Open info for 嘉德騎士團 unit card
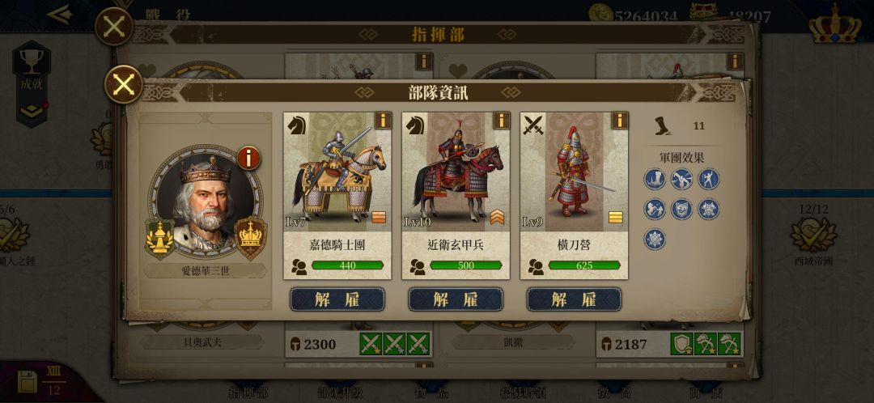Viewport: 874px width, 403px height. 382,121
